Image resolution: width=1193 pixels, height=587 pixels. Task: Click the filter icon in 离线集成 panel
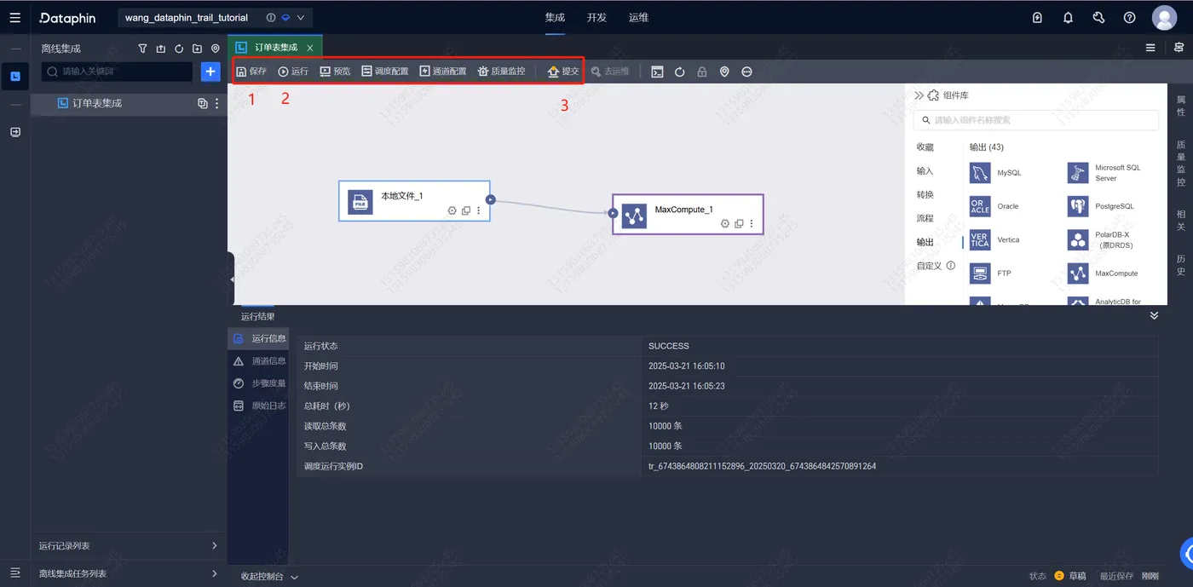pos(143,49)
